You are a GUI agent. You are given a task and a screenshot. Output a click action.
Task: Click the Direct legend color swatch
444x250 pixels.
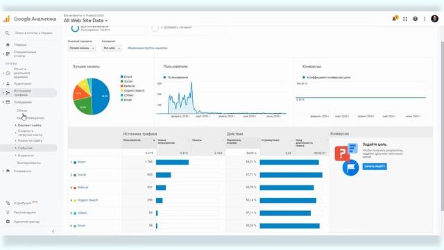[x=122, y=76]
